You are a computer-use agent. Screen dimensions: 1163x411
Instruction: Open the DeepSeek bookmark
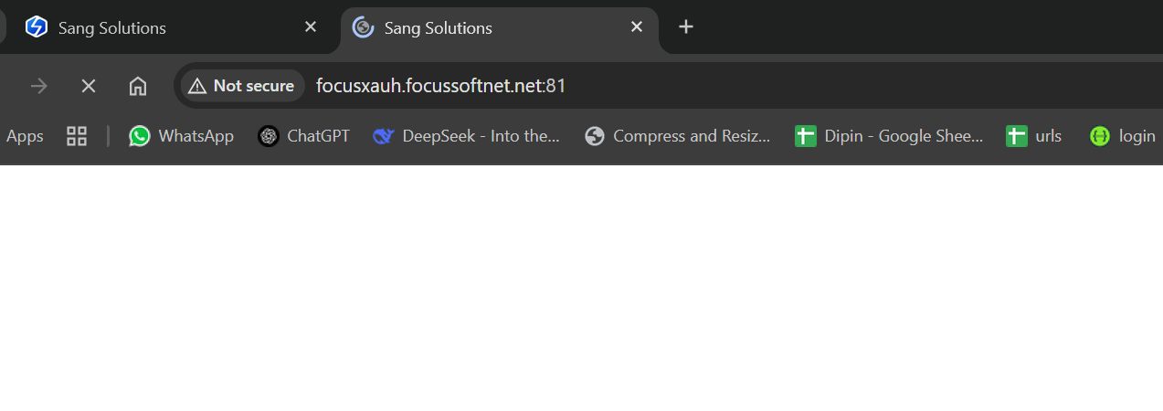pos(467,136)
